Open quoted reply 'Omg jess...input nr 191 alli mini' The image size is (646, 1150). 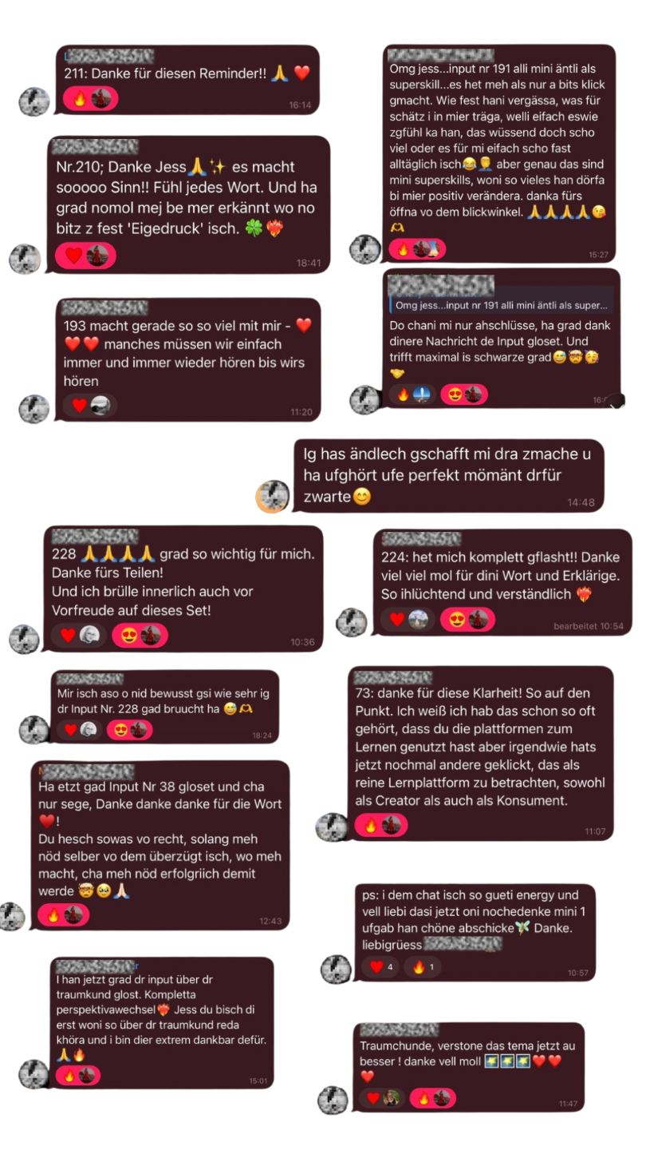click(x=501, y=306)
